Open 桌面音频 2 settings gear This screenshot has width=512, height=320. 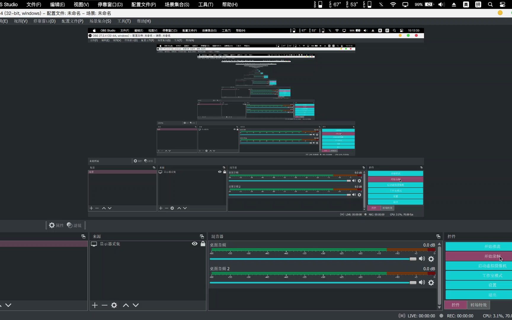point(431,282)
